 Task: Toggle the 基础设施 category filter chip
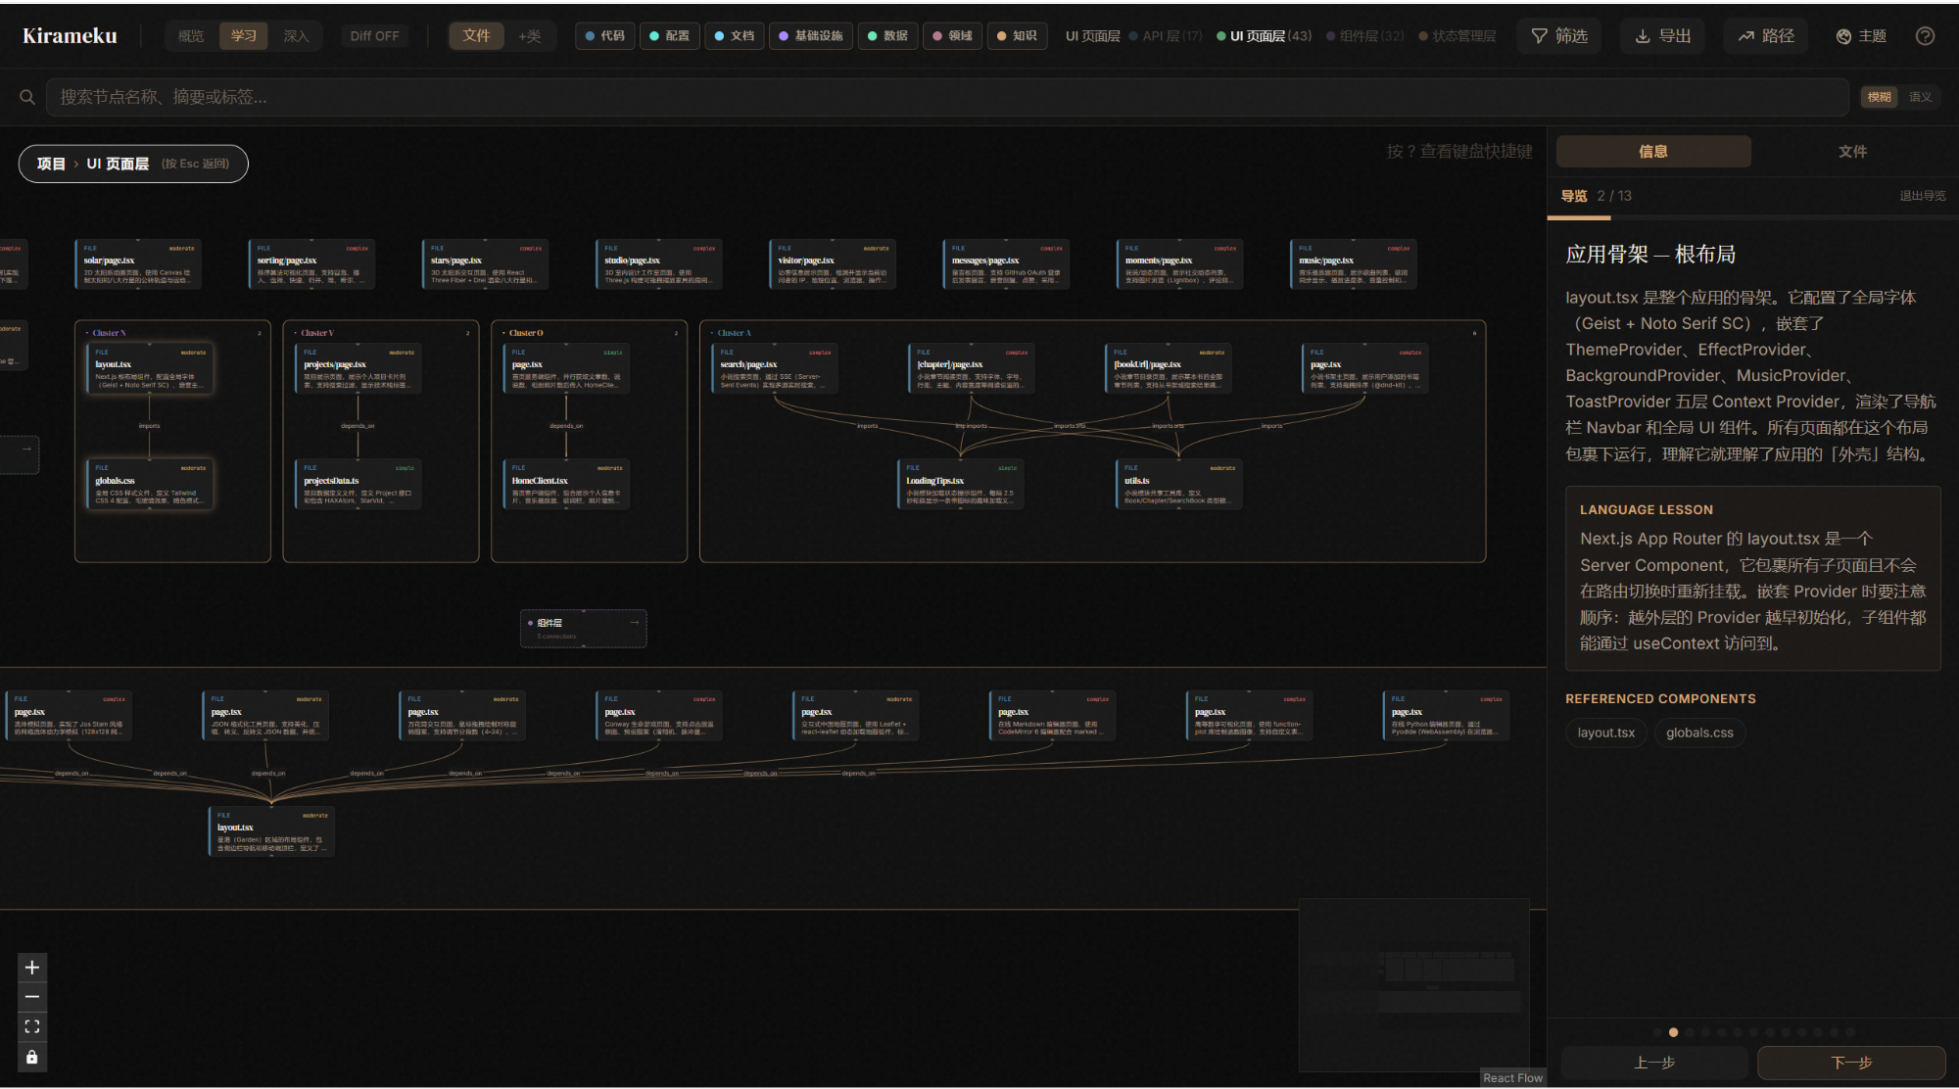(810, 36)
